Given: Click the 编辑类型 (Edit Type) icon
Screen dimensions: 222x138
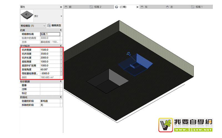Looking at the screenshot, I should (x=49, y=25).
